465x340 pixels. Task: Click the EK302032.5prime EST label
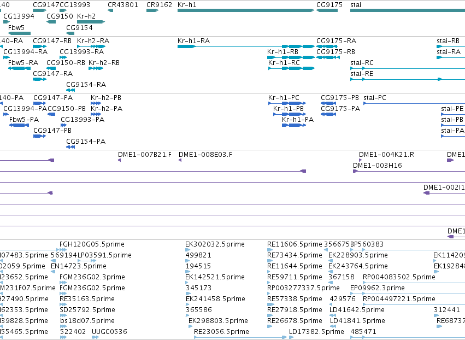tap(215, 244)
